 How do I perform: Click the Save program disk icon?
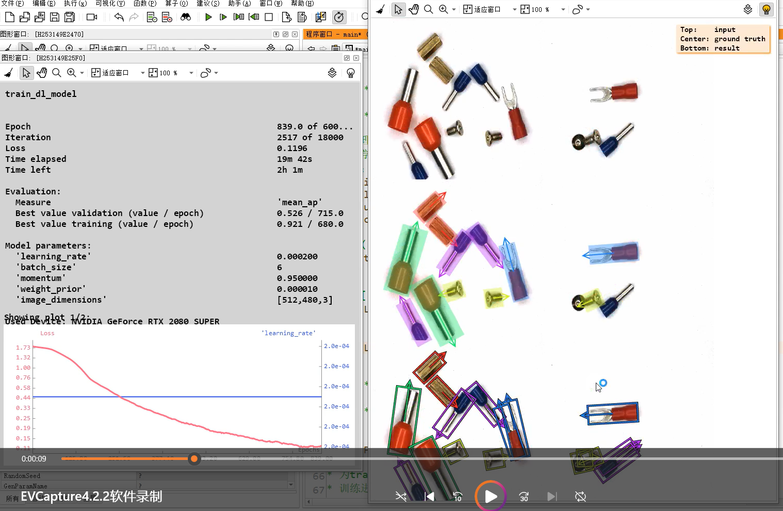click(x=54, y=17)
